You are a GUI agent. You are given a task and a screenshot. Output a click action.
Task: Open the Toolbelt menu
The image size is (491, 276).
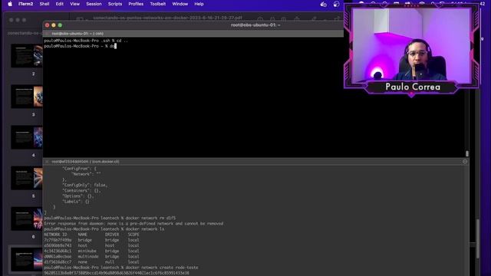click(158, 4)
